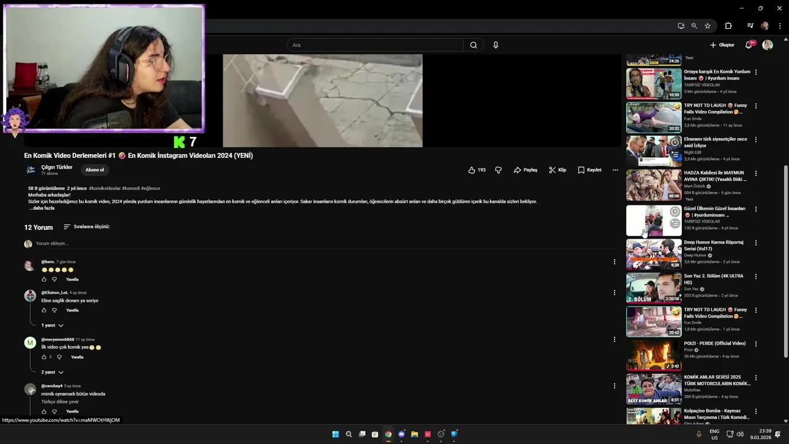Expand description with ...daha fazla
The image size is (789, 444).
point(42,208)
